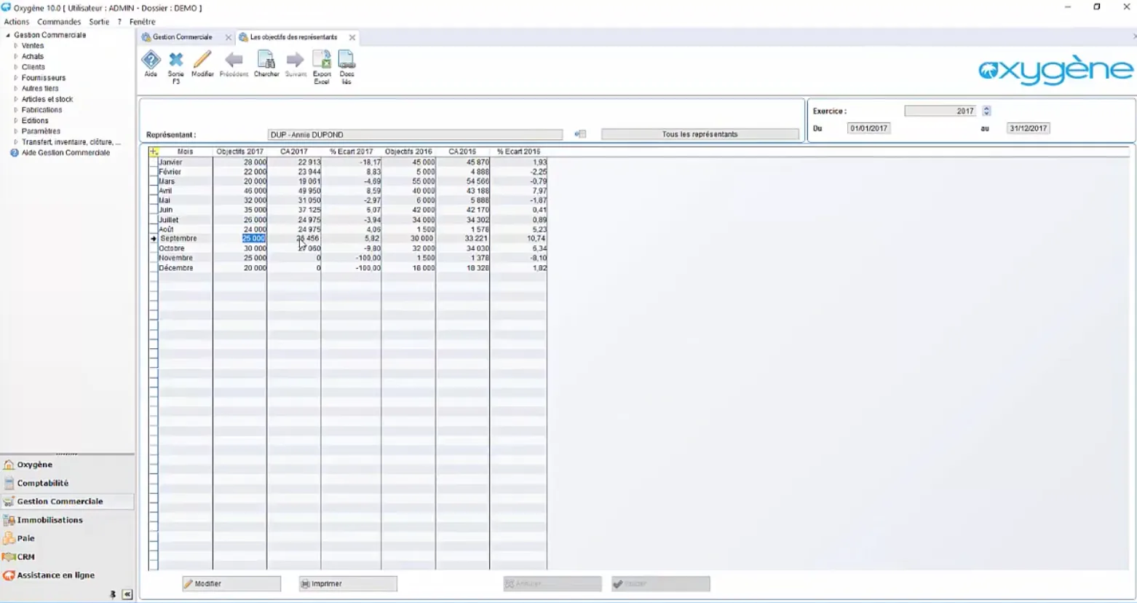
Task: Click the Imprimer button
Action: (348, 583)
